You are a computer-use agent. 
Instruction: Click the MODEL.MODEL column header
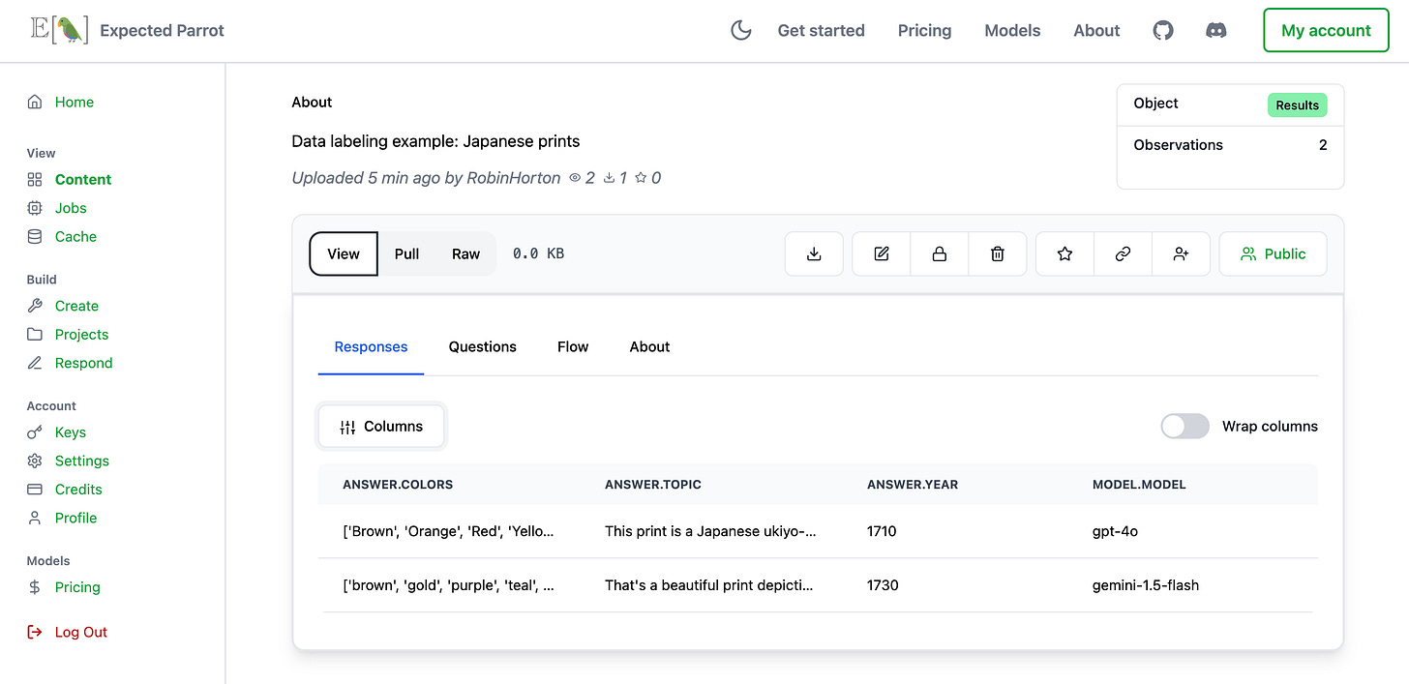click(1139, 484)
